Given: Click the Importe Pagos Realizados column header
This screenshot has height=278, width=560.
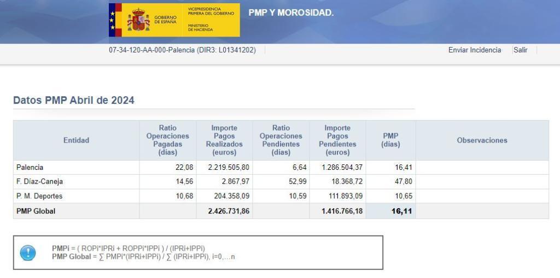Looking at the screenshot, I should 224,140.
